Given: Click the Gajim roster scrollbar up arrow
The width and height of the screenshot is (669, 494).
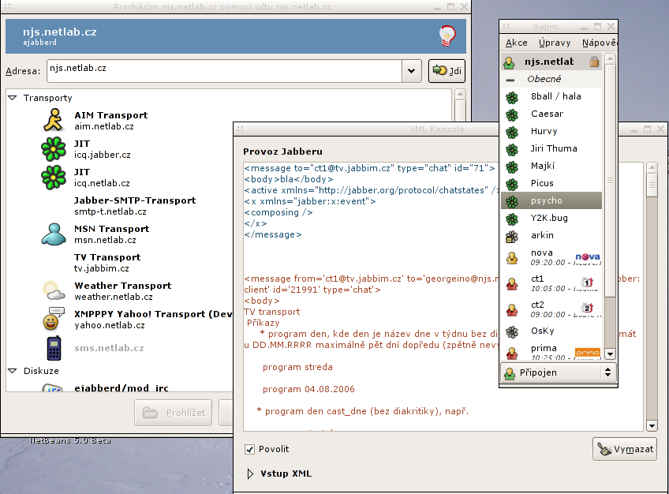Looking at the screenshot, I should pos(610,58).
